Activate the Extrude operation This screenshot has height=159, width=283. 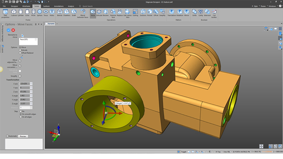click(x=99, y=13)
